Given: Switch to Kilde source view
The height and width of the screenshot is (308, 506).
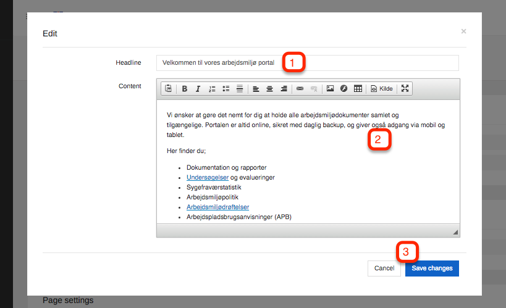Looking at the screenshot, I should [382, 88].
